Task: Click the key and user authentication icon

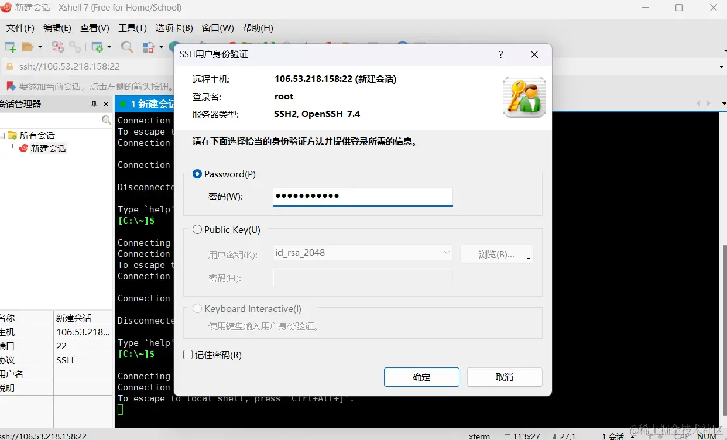Action: coord(524,97)
